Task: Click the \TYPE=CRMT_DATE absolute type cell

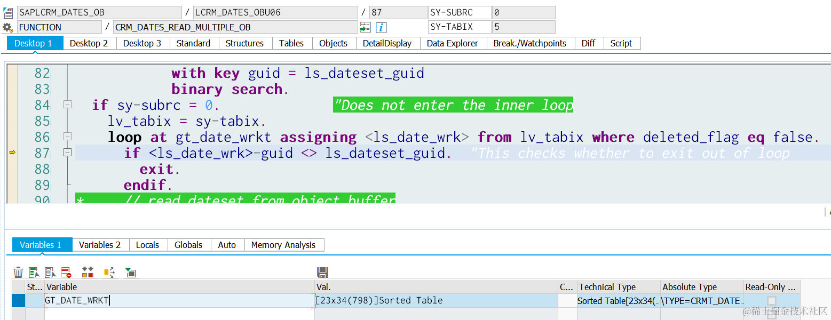Action: [702, 301]
